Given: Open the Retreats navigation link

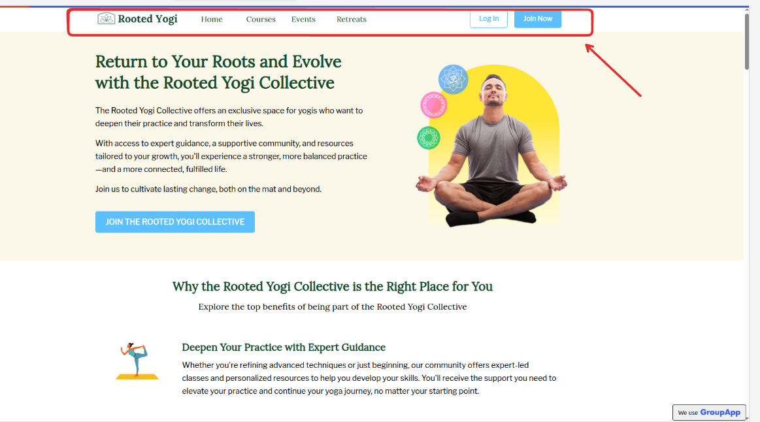Looking at the screenshot, I should click(352, 20).
